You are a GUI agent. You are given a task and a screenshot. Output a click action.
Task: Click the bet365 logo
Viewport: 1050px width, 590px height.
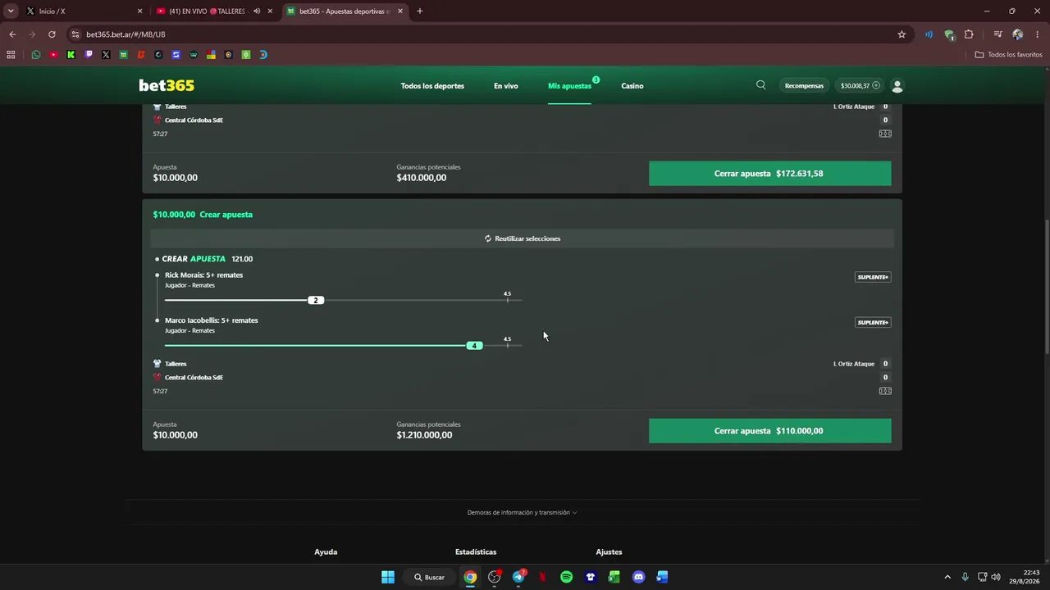tap(167, 85)
